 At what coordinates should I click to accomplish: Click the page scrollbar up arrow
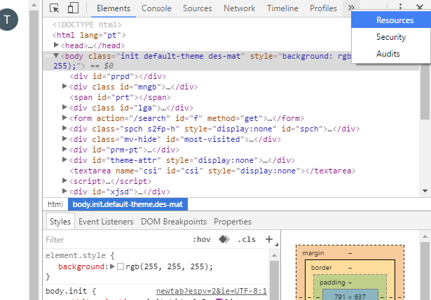[34, 5]
